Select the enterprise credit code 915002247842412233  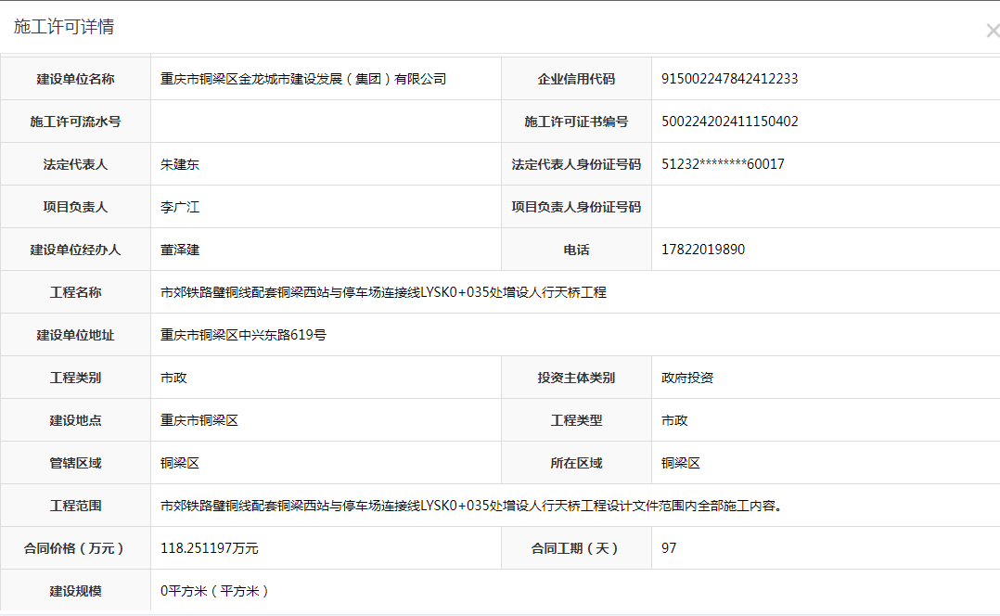(729, 79)
